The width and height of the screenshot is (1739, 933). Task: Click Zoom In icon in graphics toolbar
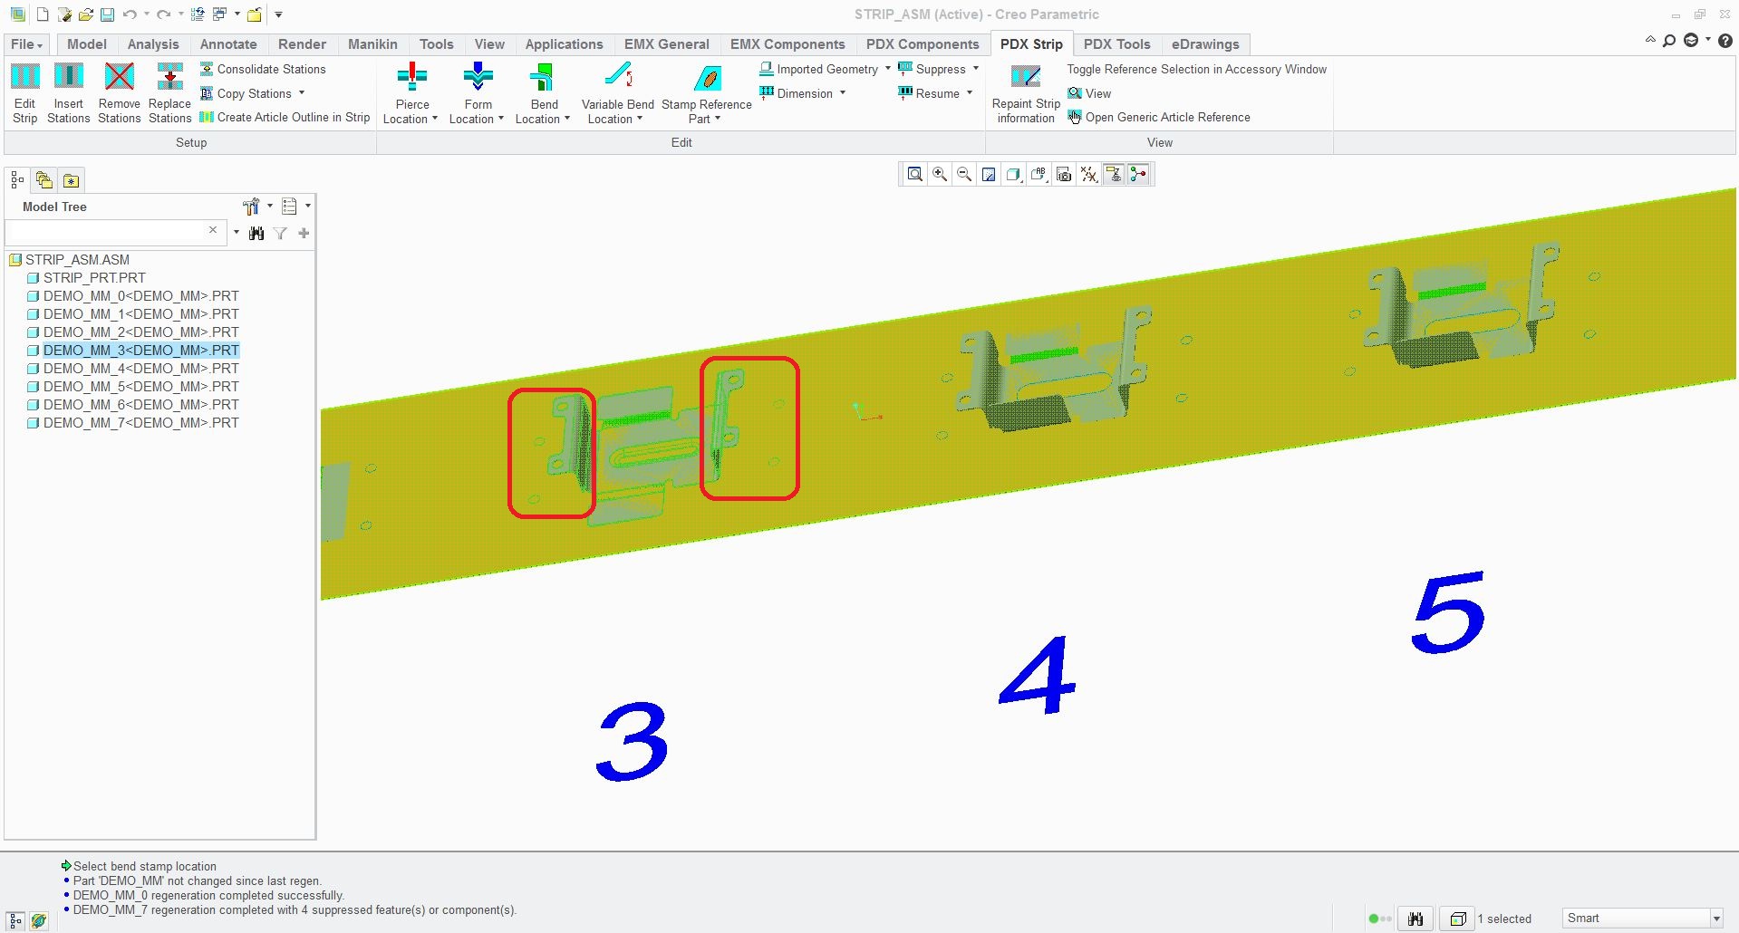(x=940, y=174)
